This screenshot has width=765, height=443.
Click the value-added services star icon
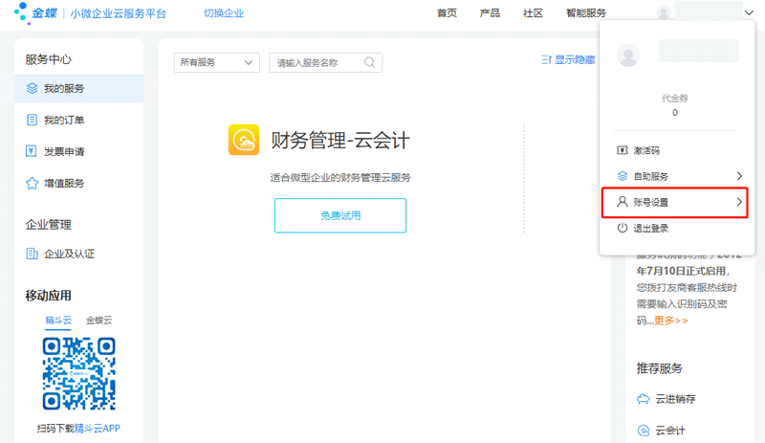pyautogui.click(x=32, y=183)
